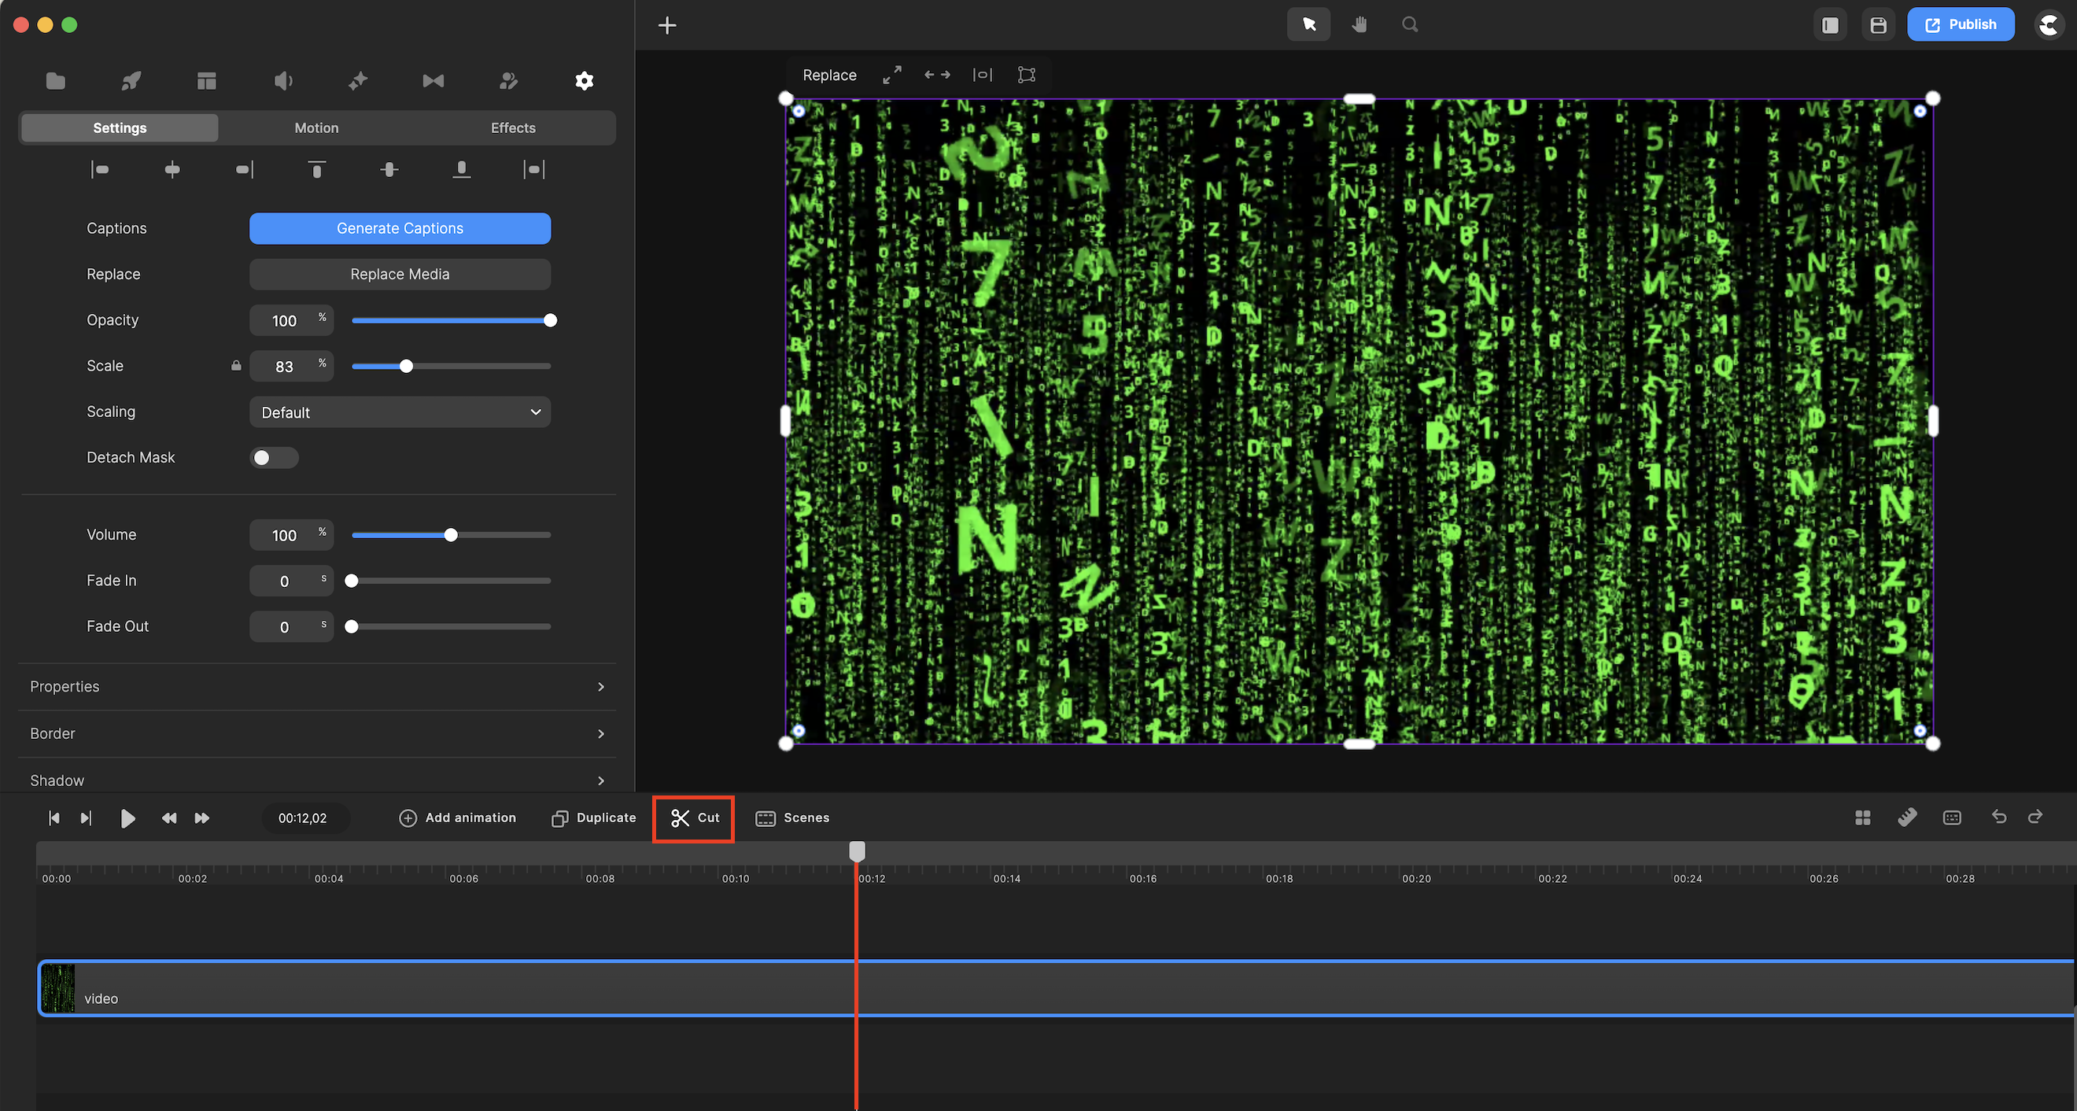The width and height of the screenshot is (2077, 1111).
Task: Click the grid view timeline icon
Action: (1862, 818)
